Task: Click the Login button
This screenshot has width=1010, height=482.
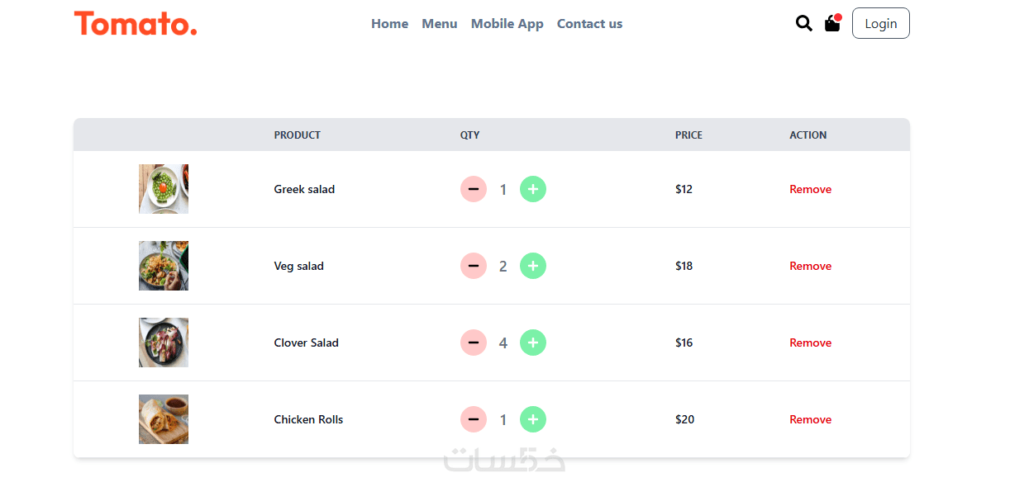Action: point(880,24)
